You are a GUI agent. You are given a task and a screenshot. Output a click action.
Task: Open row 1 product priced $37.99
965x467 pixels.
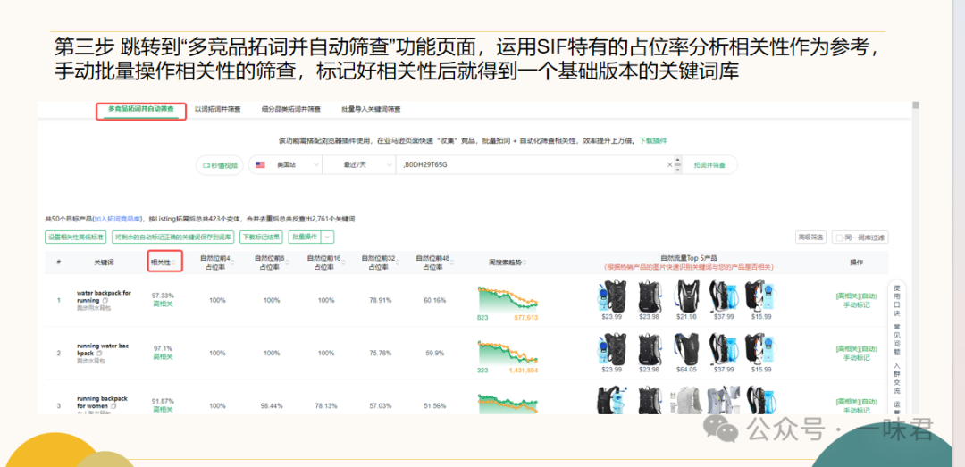723,296
